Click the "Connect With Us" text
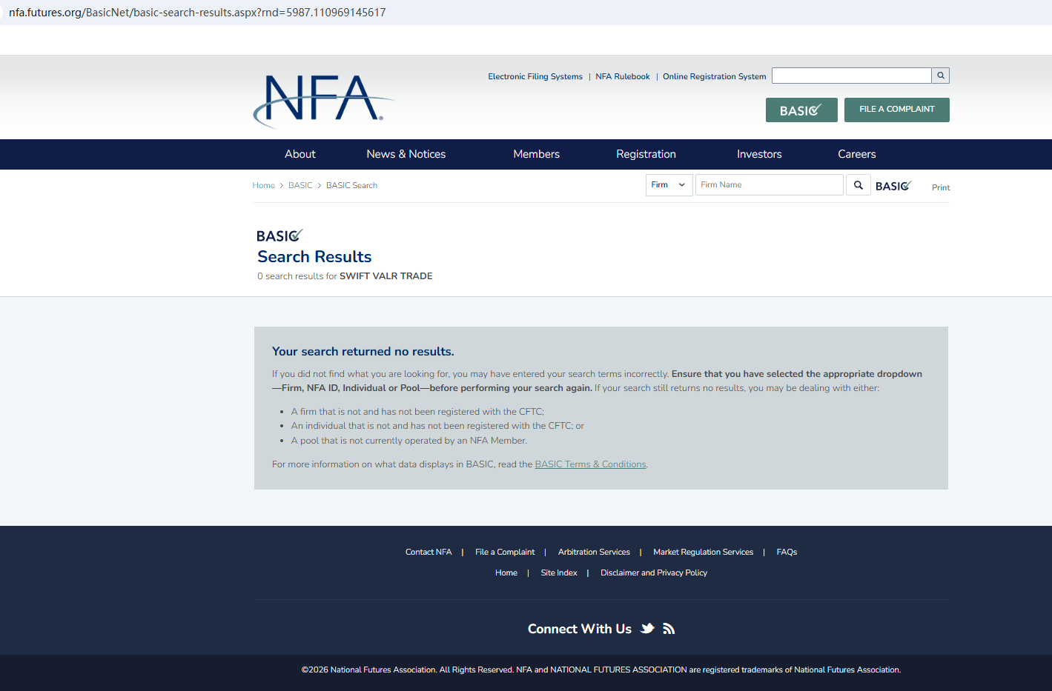This screenshot has width=1052, height=691. coord(580,629)
